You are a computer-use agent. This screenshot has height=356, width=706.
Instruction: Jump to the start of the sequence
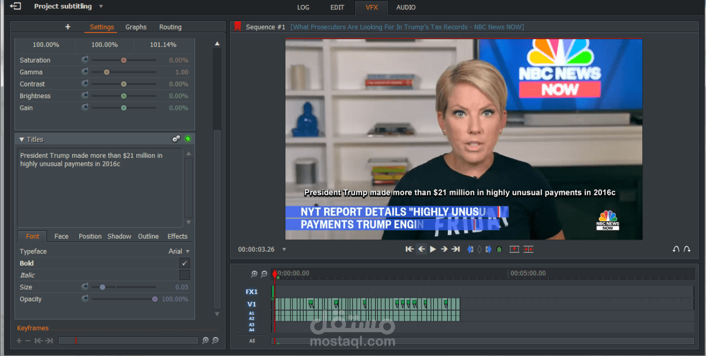click(410, 249)
